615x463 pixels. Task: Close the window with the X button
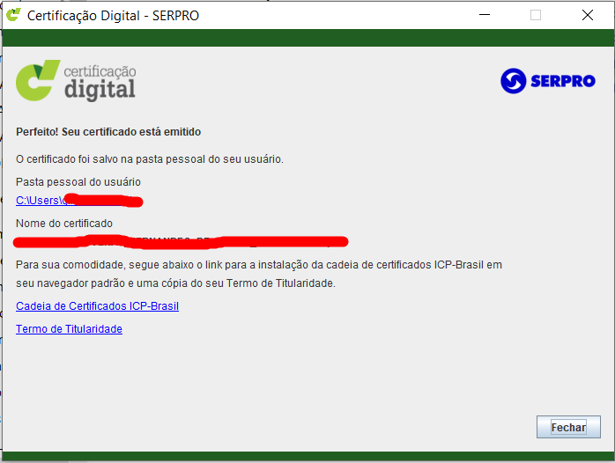[x=588, y=15]
